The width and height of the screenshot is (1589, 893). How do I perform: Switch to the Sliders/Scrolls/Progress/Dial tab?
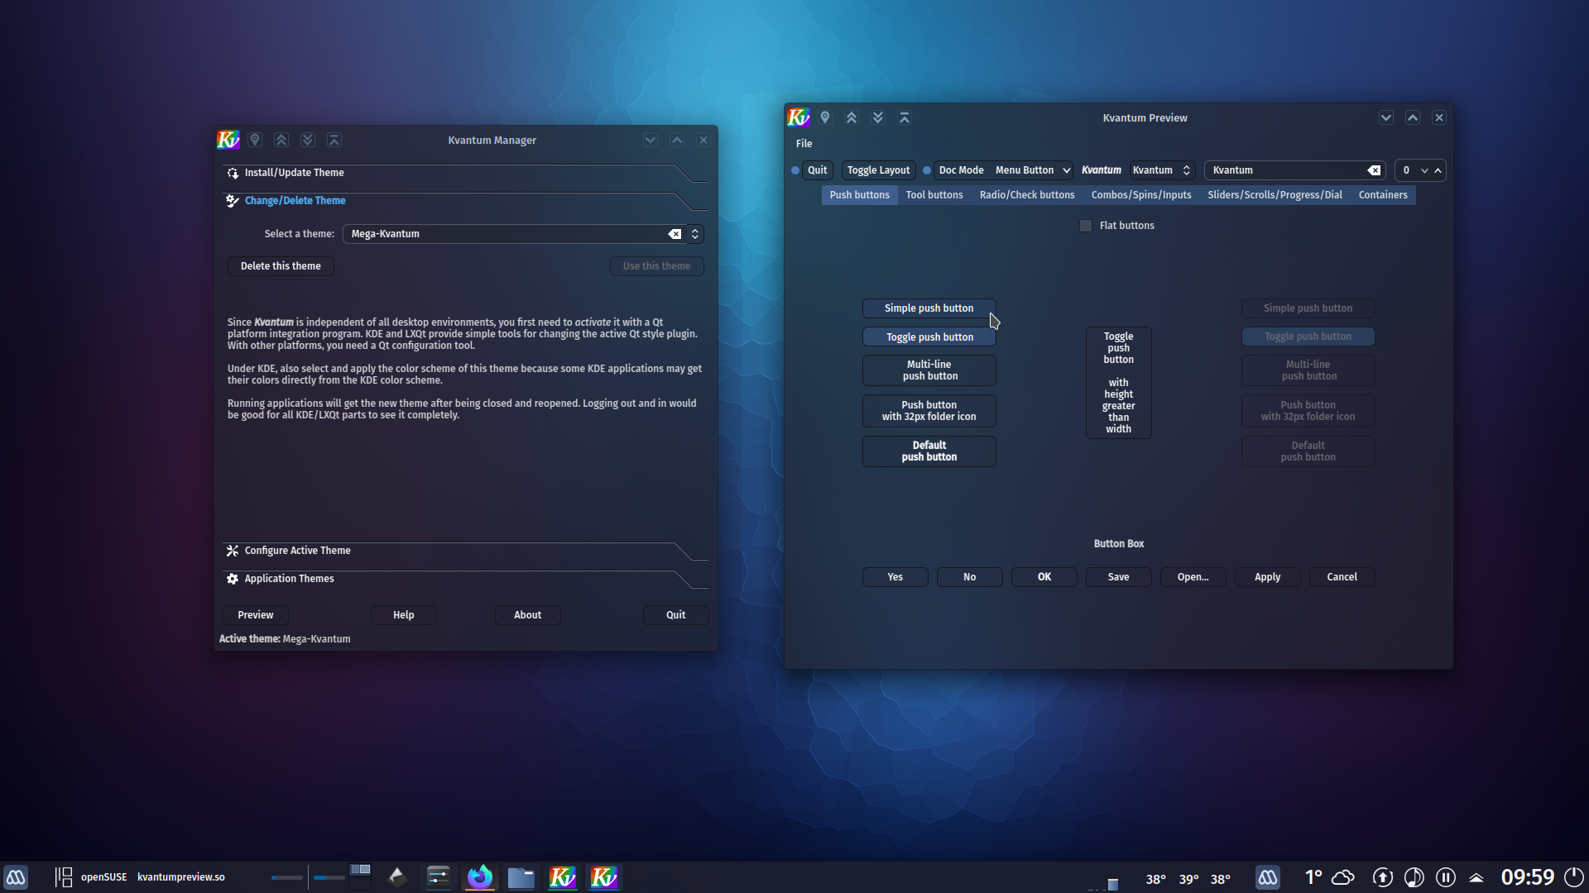(x=1275, y=195)
